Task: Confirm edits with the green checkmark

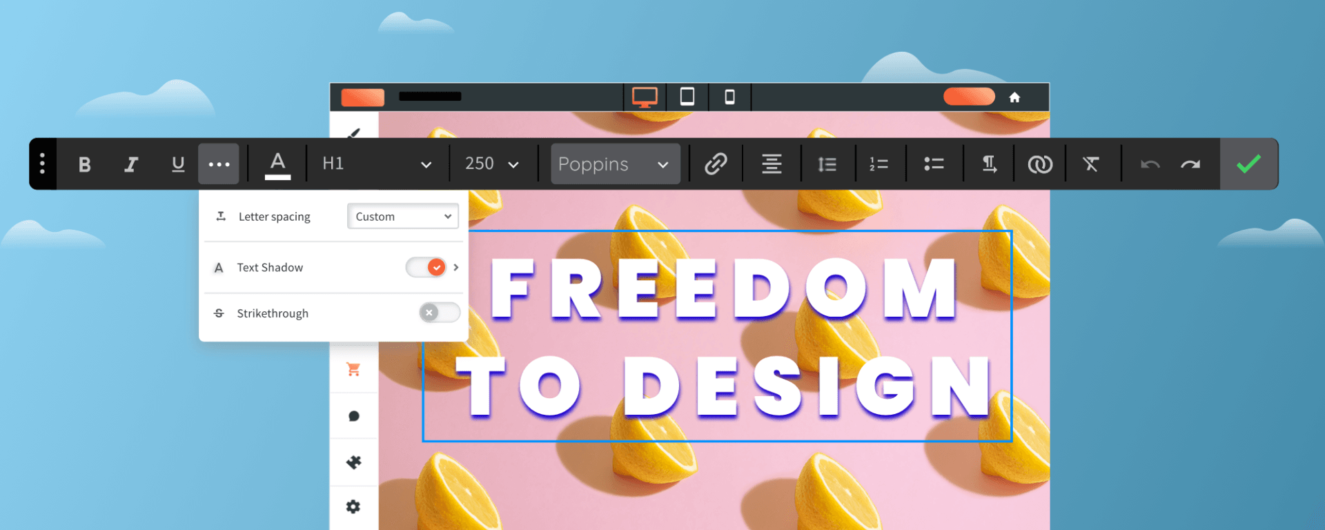Action: (1248, 164)
